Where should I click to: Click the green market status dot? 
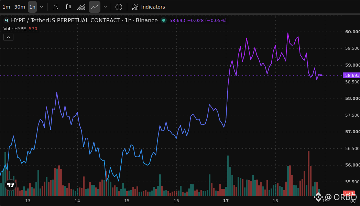click(x=164, y=20)
